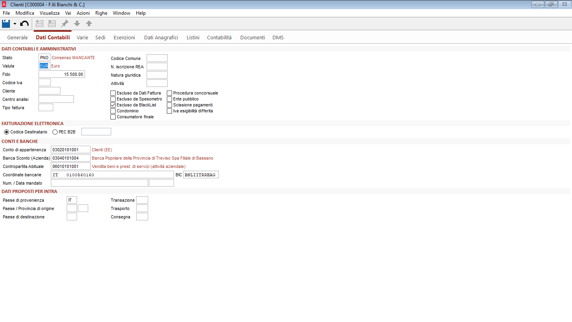572x322 pixels.
Task: Click the Contropartita Abituale field 06010101001
Action: [x=71, y=166]
